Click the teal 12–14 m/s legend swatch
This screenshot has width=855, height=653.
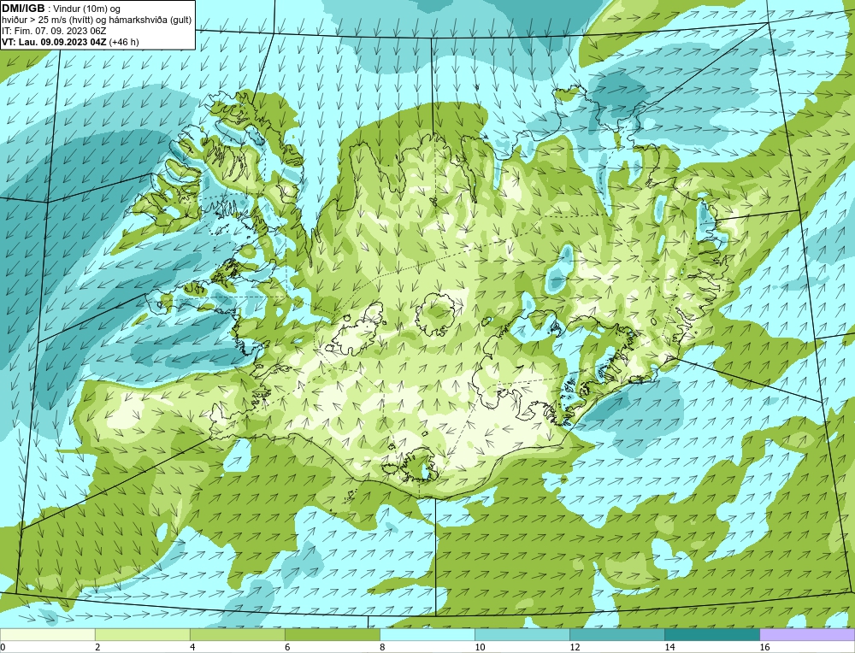(616, 635)
